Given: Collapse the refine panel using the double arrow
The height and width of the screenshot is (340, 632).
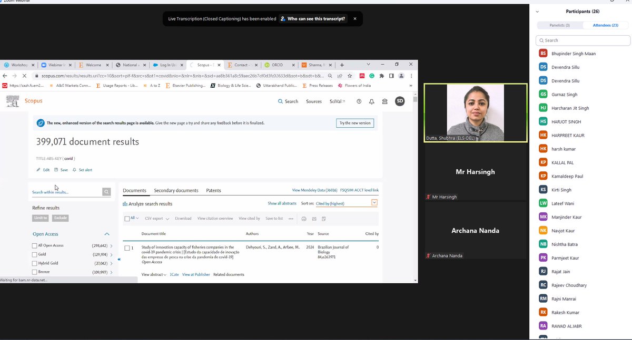Looking at the screenshot, I should (119, 259).
